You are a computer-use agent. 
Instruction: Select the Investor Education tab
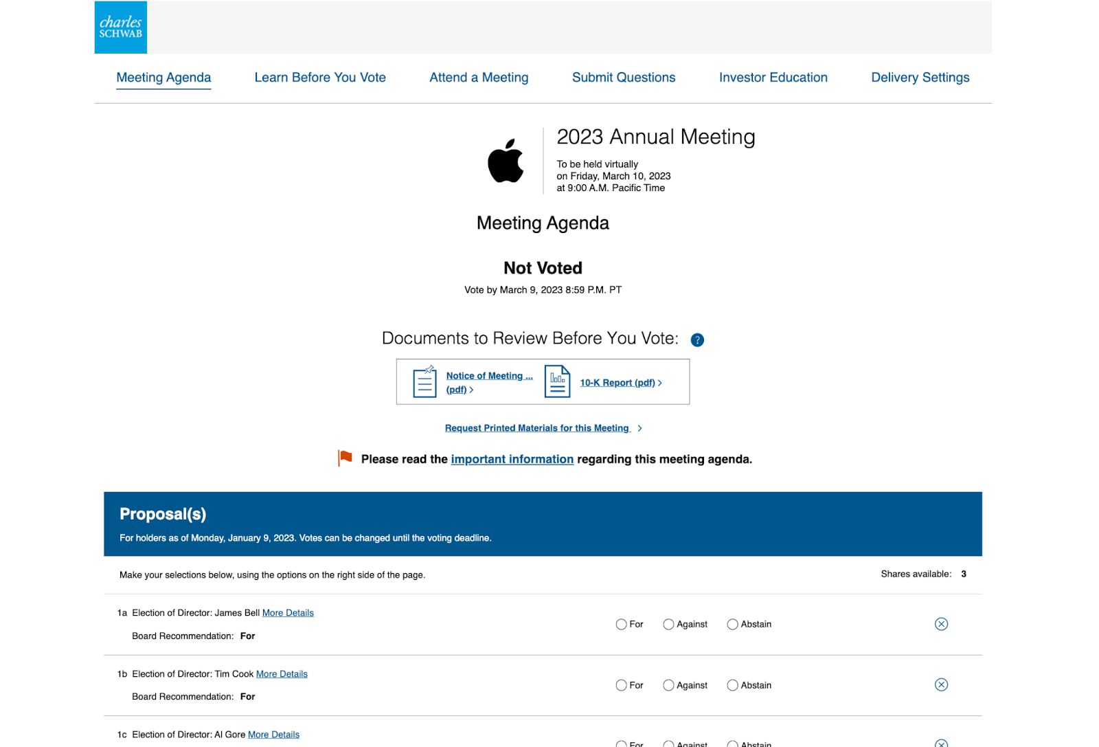773,78
